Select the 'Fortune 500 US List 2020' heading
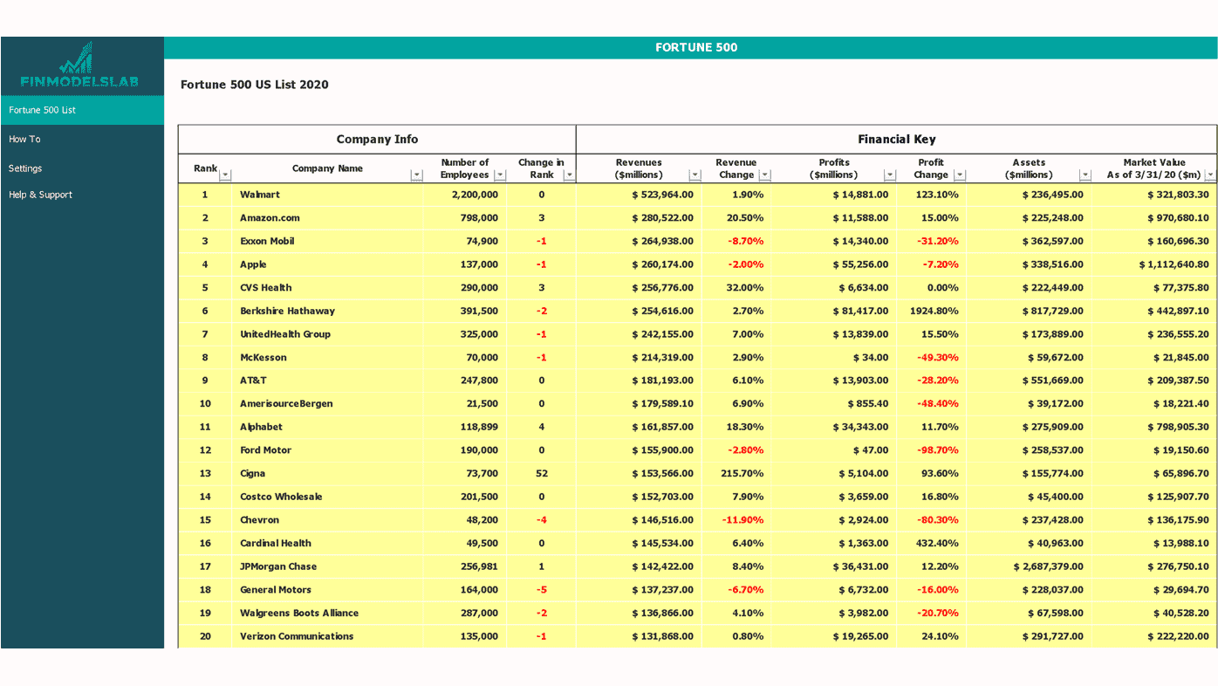1218x686 pixels. pos(255,85)
